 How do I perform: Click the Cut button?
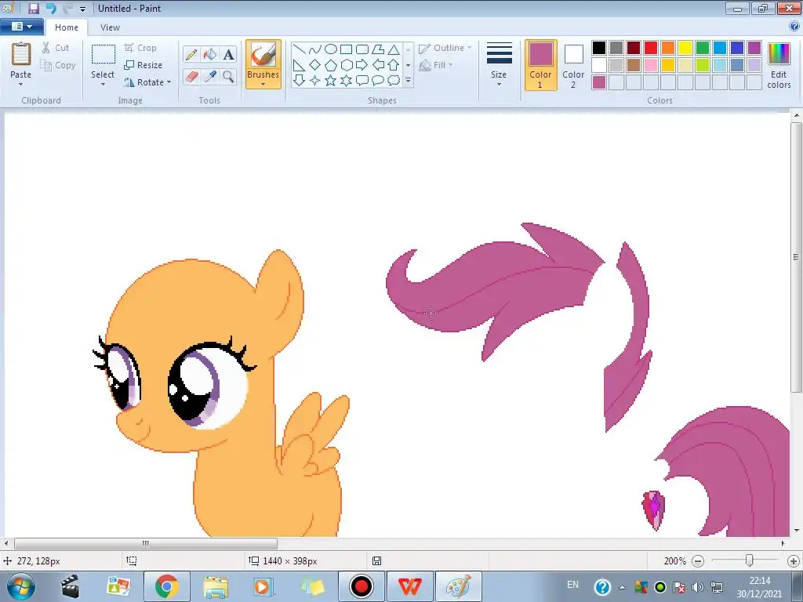coord(56,48)
